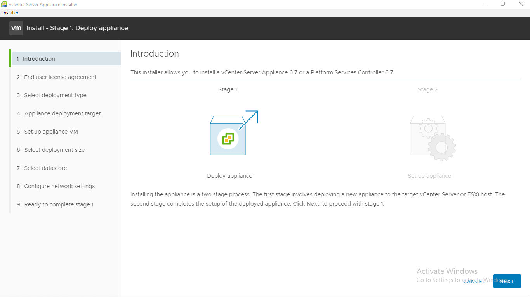Click the vCenter installer title bar icon
The image size is (530, 297).
coord(4,4)
